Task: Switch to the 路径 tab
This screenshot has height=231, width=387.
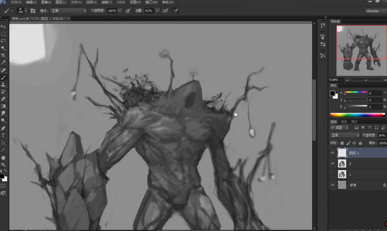Action: [354, 122]
